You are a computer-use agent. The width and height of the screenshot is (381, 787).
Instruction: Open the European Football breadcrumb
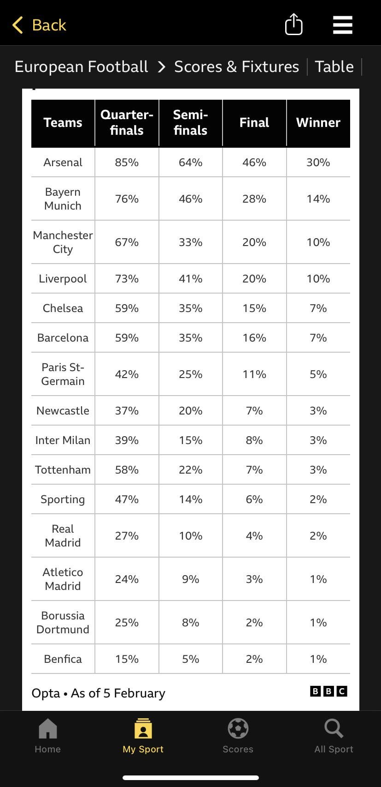click(x=81, y=66)
